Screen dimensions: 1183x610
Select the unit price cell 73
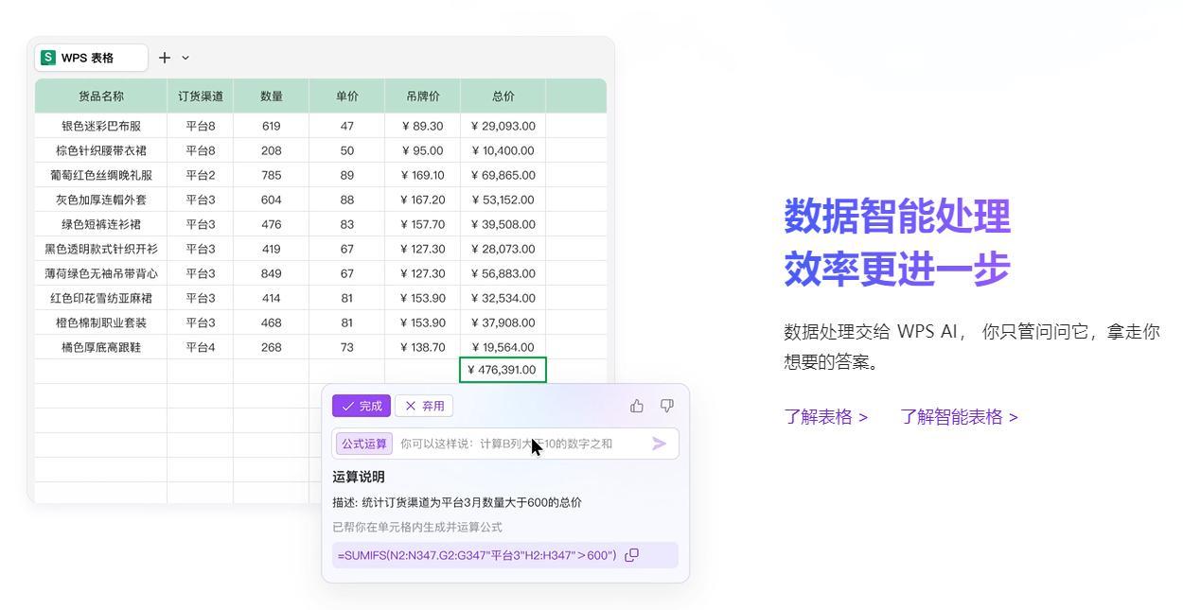coord(347,347)
